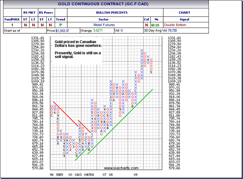
Task: Click the 07 year label on axis
Action: click(x=104, y=175)
